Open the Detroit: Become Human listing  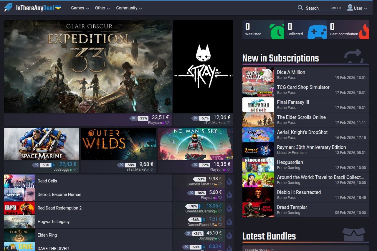[59, 195]
